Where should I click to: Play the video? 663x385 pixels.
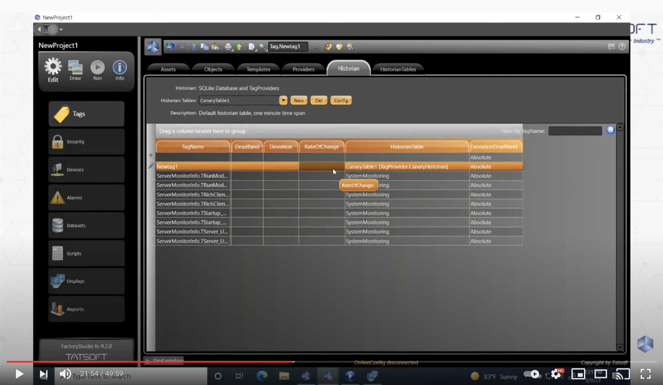(19, 374)
